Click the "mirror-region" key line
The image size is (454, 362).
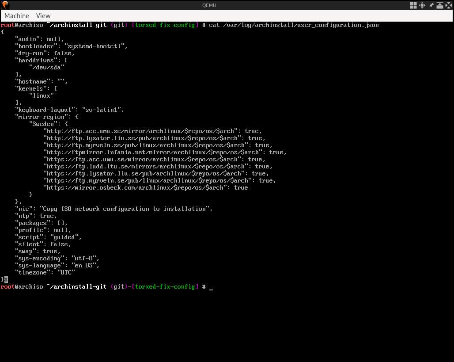point(47,117)
